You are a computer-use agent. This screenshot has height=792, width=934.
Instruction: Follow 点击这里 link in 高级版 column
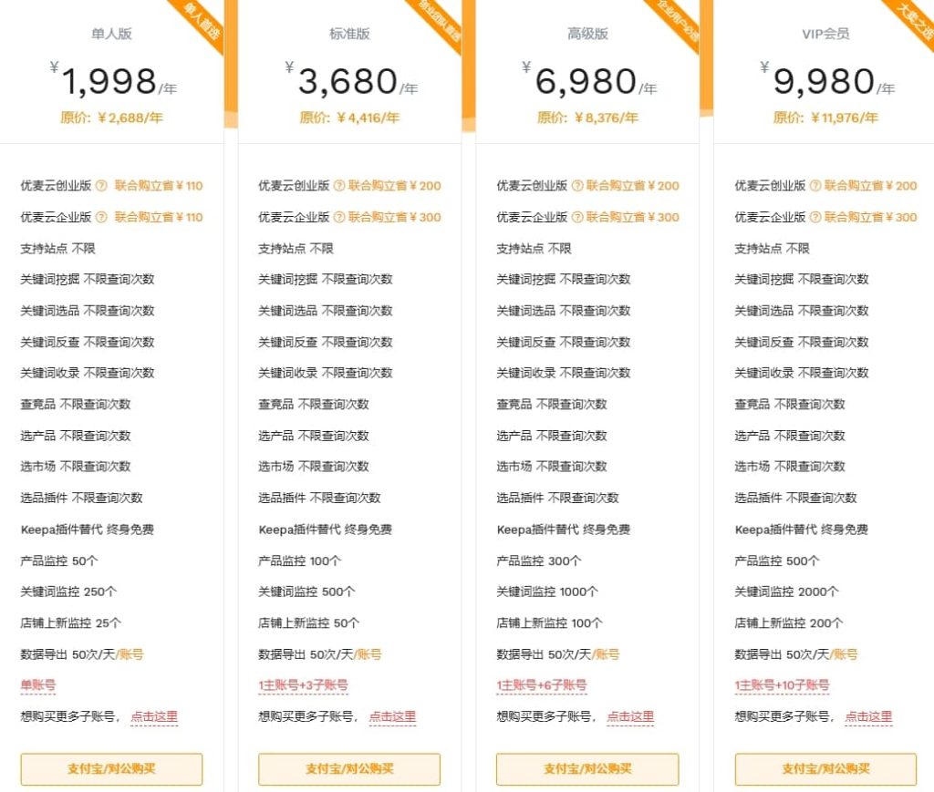coord(630,716)
